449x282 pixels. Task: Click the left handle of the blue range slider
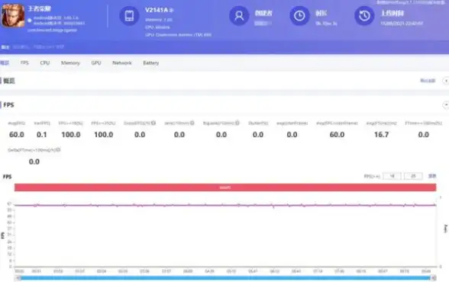pyautogui.click(x=18, y=277)
